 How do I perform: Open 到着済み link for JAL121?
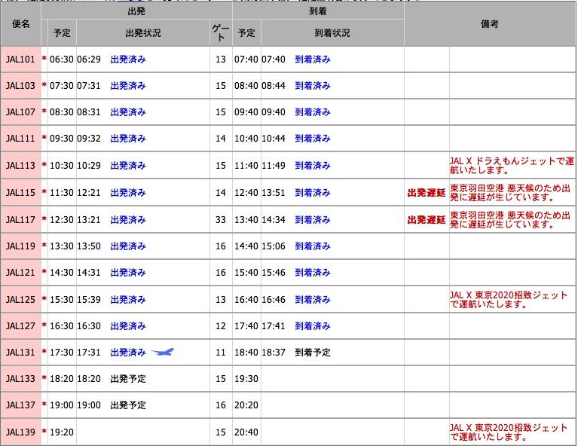point(313,273)
